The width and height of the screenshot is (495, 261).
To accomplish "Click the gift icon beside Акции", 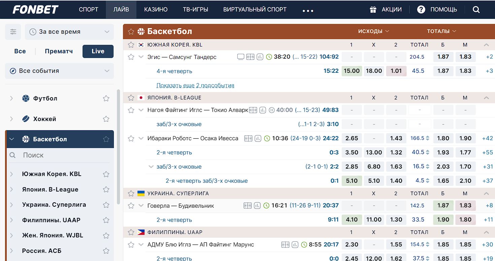I will coord(373,9).
